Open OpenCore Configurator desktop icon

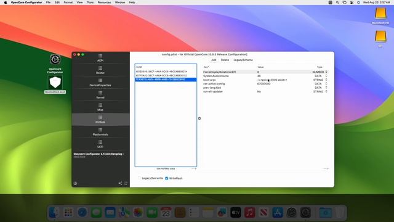point(55,59)
